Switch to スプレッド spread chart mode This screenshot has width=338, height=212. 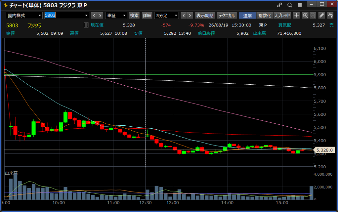[282, 16]
